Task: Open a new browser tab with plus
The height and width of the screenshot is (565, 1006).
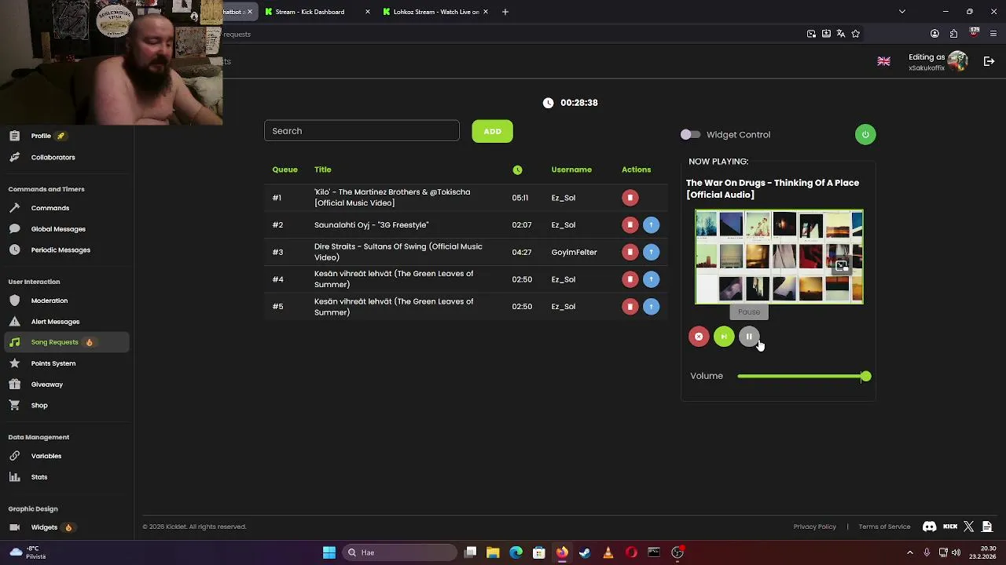Action: [505, 12]
